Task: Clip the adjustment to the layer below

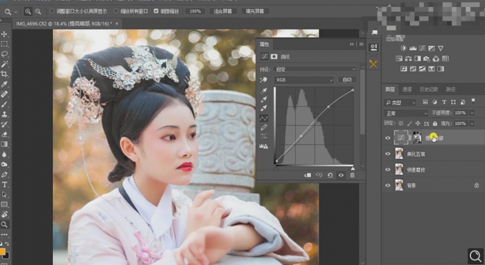Action: click(x=308, y=176)
